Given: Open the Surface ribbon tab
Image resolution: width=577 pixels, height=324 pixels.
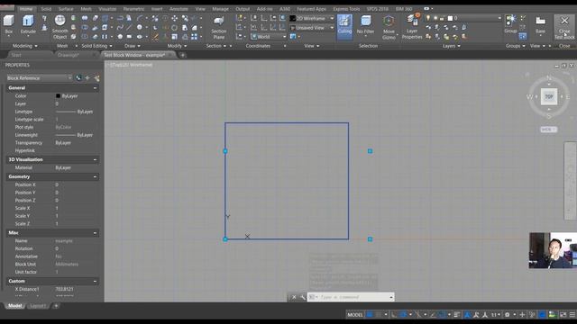Looking at the screenshot, I should pos(66,9).
